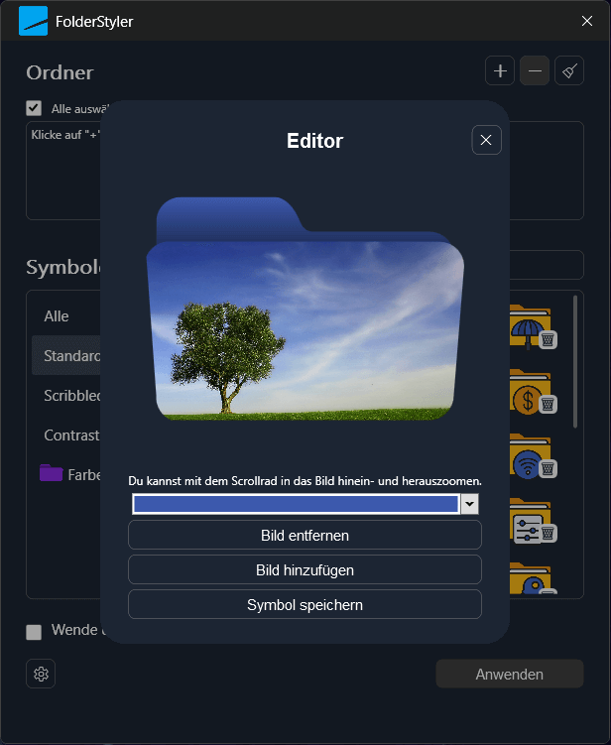
Task: Delete the Wi-Fi folder symbol via trash
Action: click(x=548, y=469)
